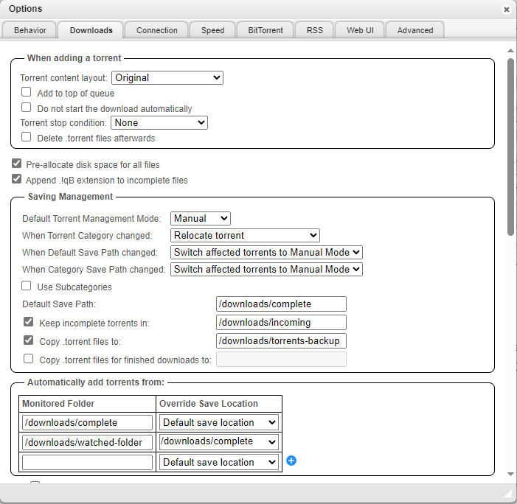Viewport: 517px width, 504px height.
Task: Click the empty Monitored Folder input
Action: click(x=87, y=462)
